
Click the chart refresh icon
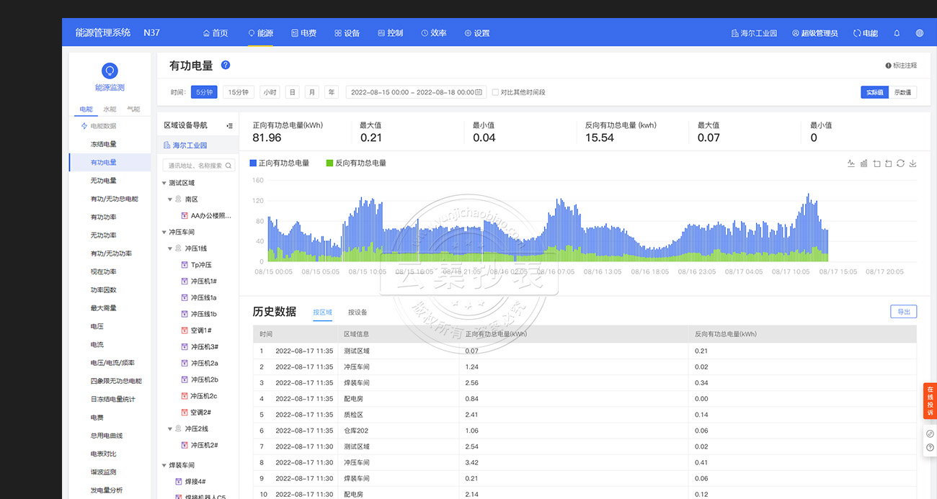pos(900,163)
